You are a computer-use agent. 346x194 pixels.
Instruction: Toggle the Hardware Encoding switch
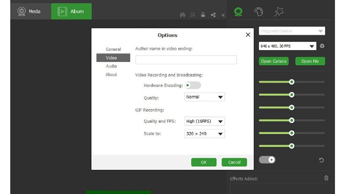193,85
